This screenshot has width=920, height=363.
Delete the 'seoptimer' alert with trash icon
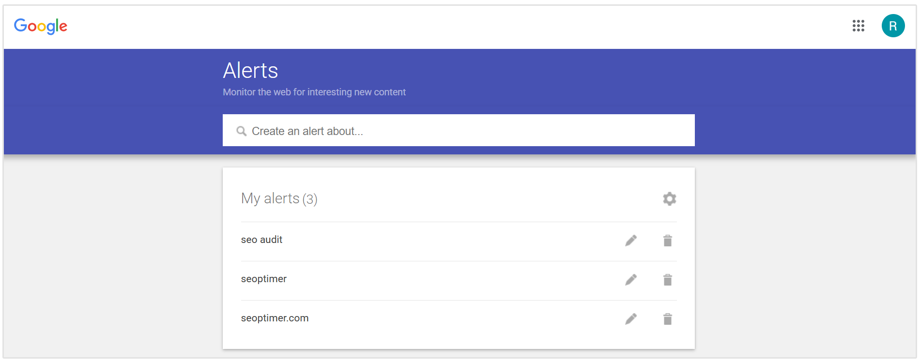pyautogui.click(x=667, y=279)
